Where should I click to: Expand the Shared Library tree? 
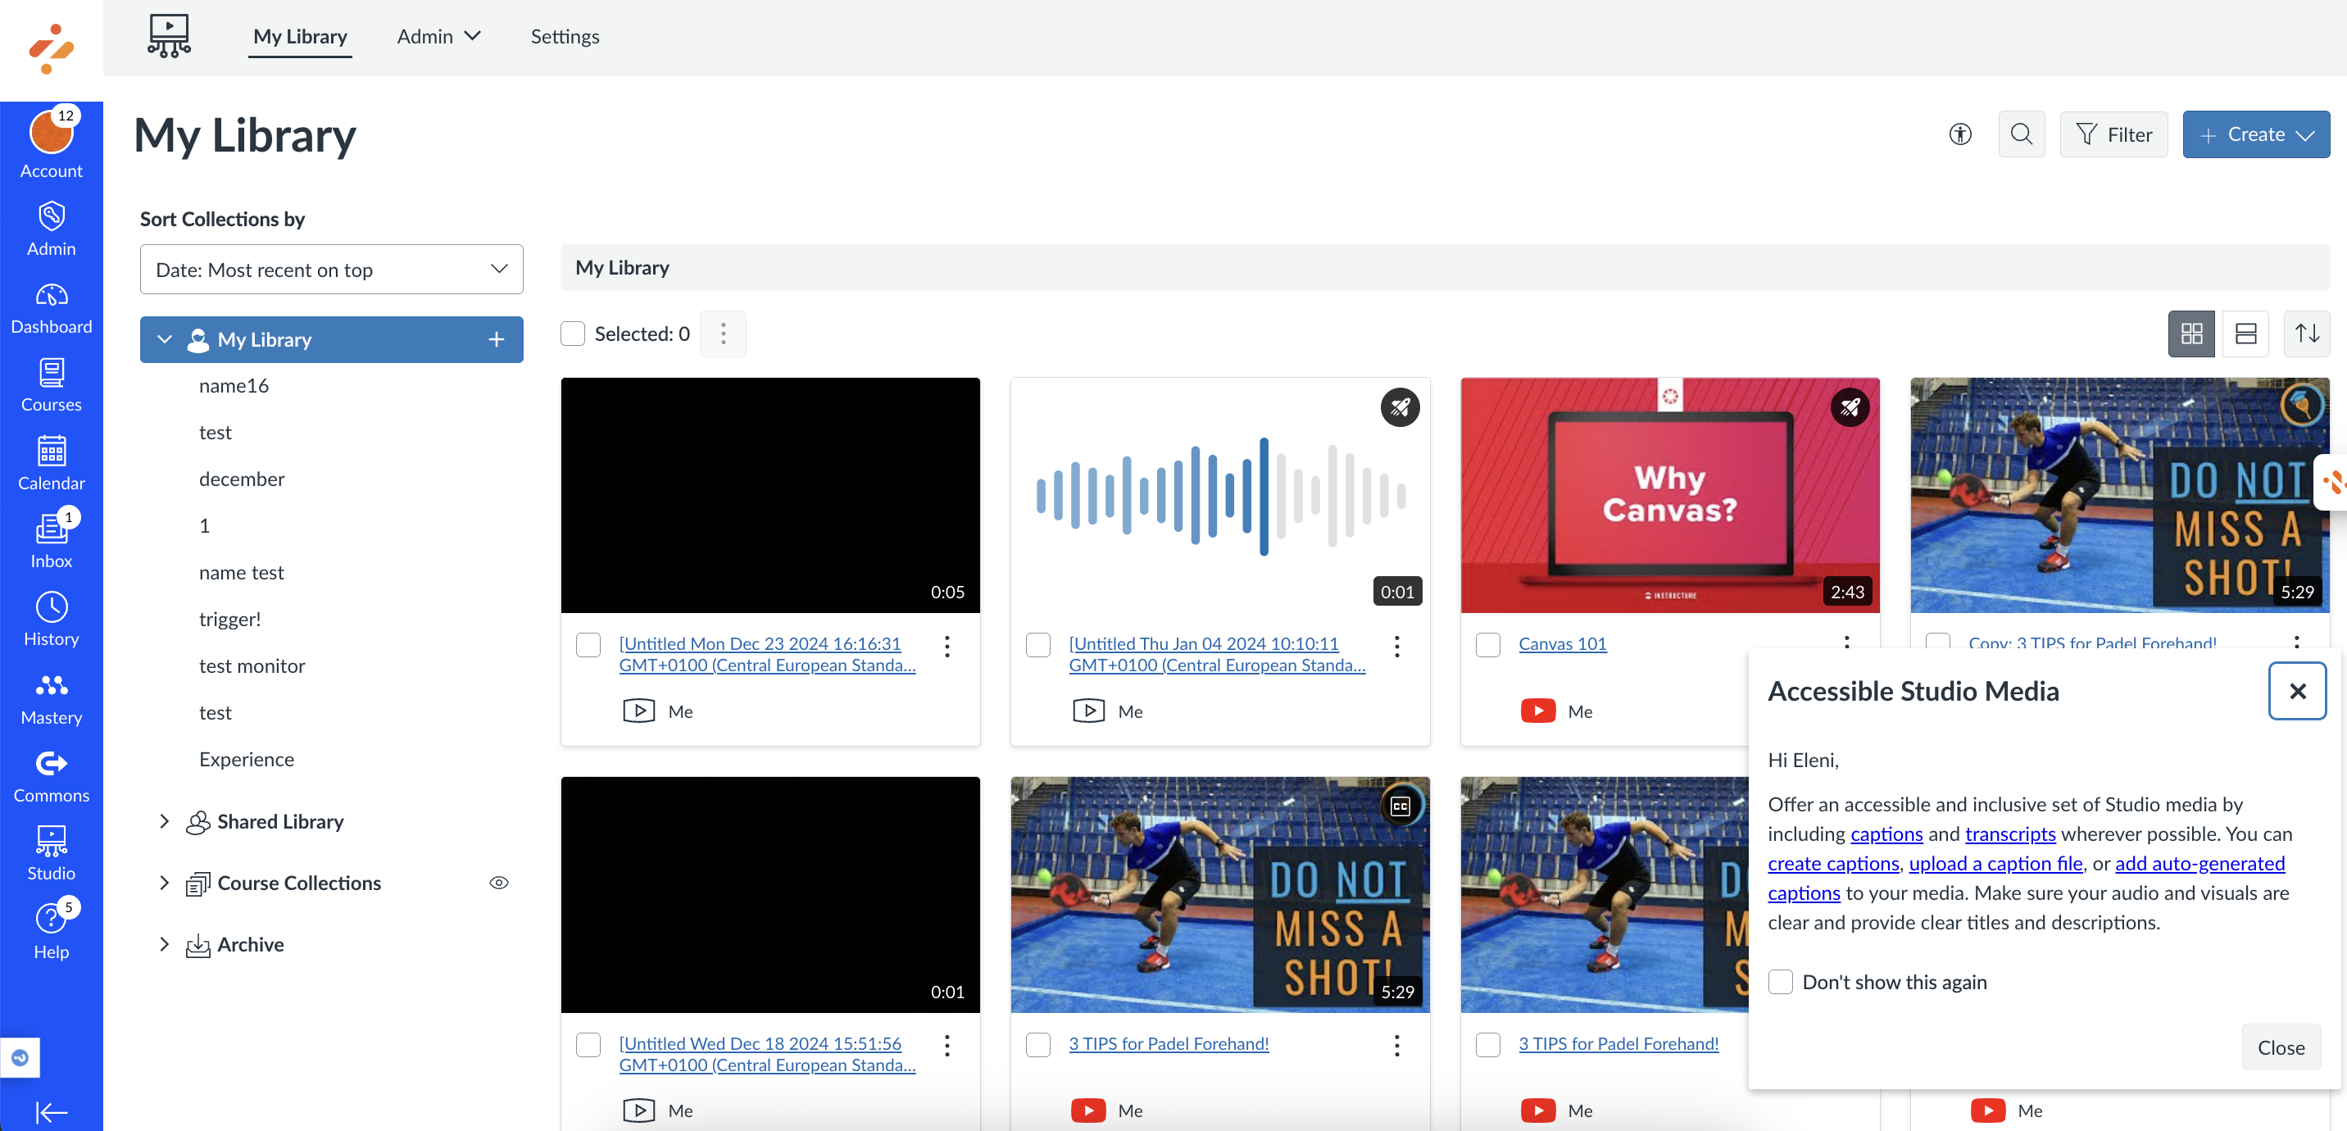(x=164, y=821)
